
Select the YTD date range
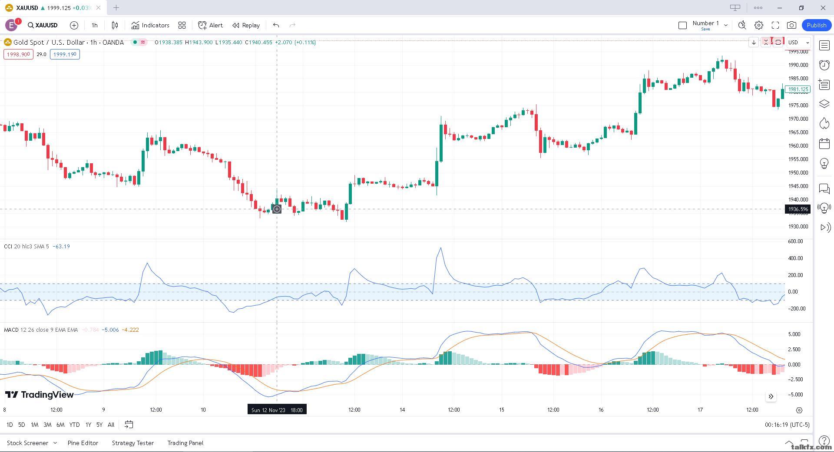point(74,425)
